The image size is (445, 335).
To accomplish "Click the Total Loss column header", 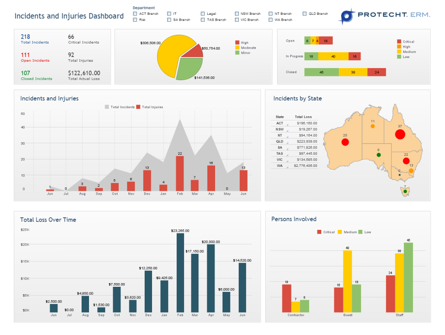I will tap(303, 117).
